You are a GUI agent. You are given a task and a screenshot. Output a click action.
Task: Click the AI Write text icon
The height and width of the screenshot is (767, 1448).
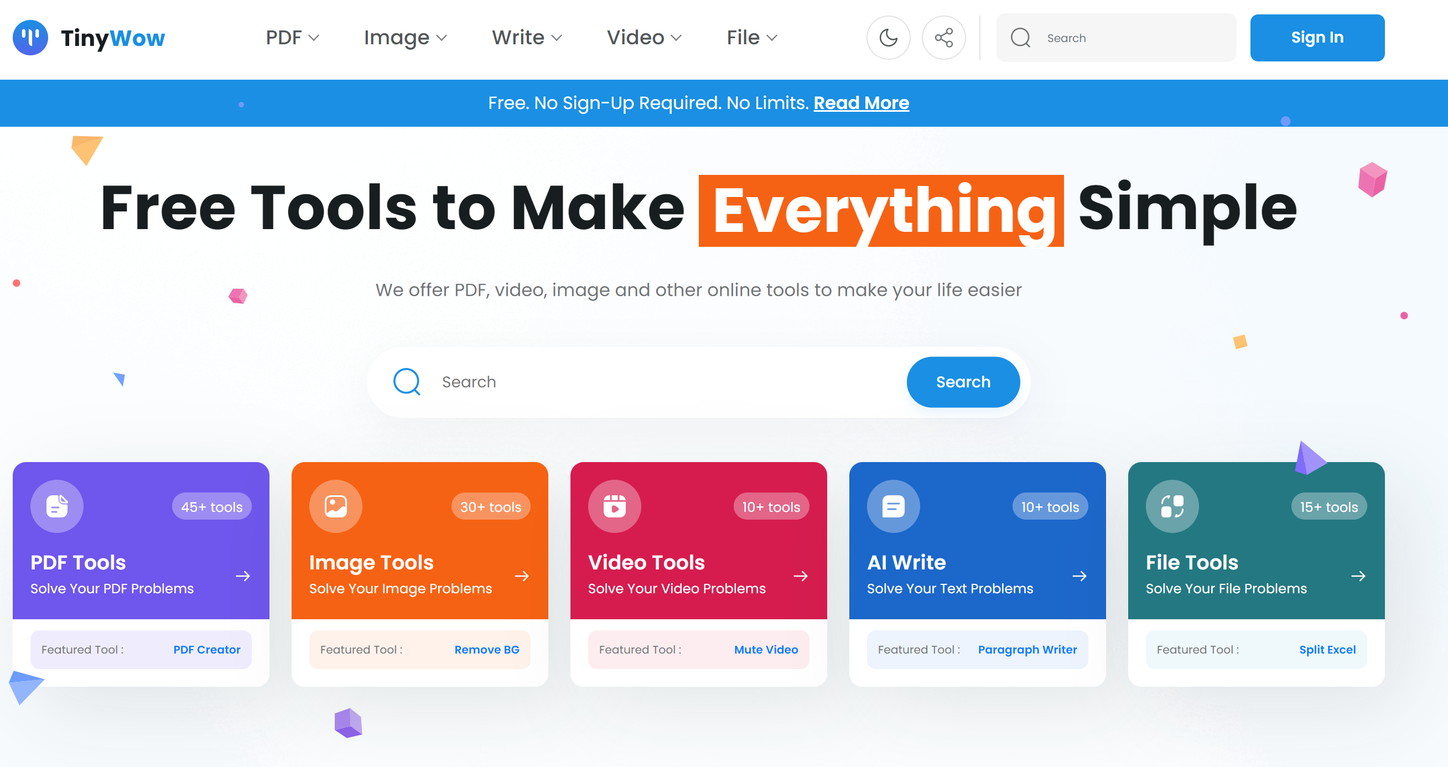(893, 506)
